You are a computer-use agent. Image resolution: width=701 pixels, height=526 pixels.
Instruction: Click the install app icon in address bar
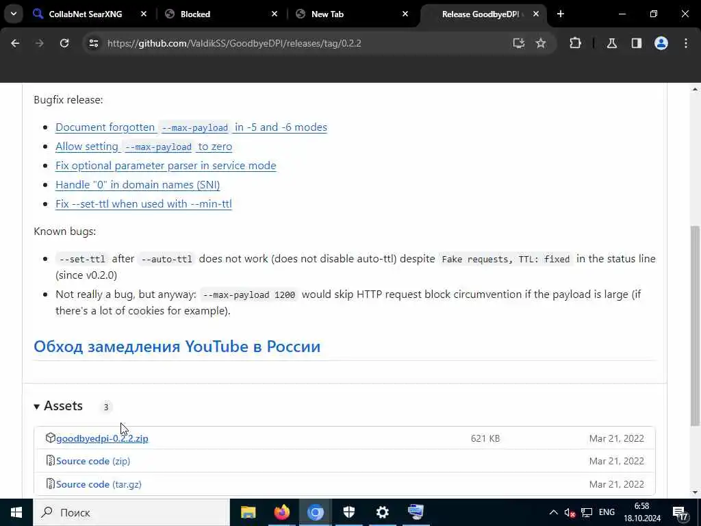tap(519, 43)
